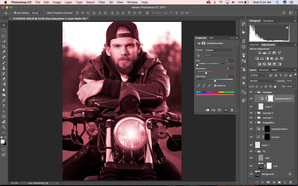The width and height of the screenshot is (298, 186).
Task: Select the Eyedropper tool
Action: [4, 52]
